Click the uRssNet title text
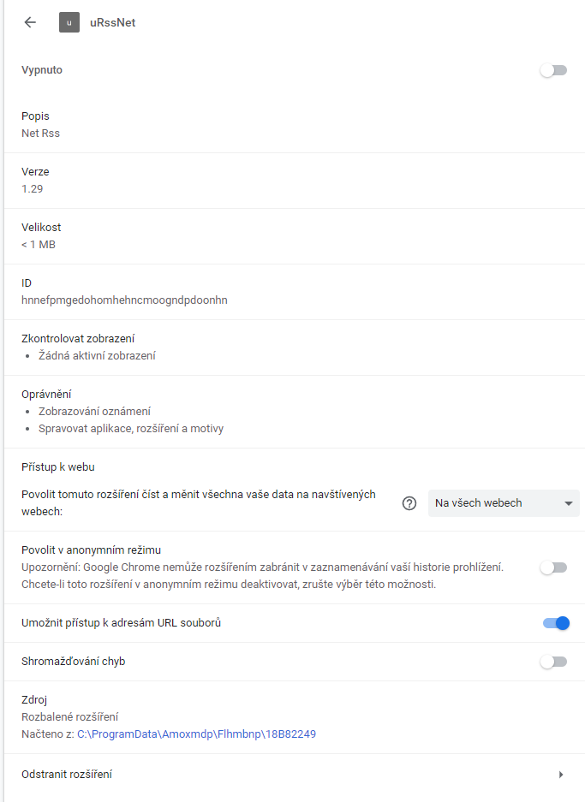 (x=112, y=23)
